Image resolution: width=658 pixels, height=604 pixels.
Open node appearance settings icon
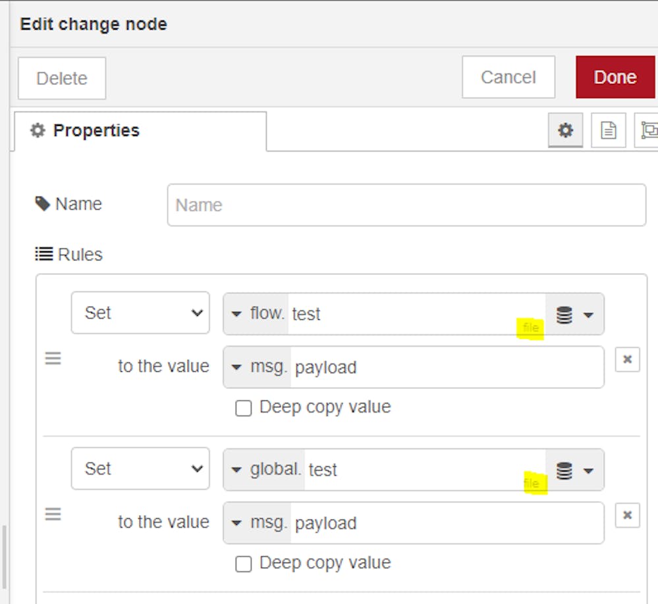[x=647, y=131]
